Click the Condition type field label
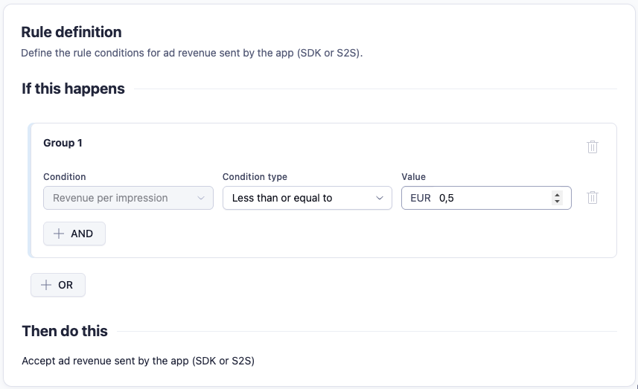638x389 pixels. tap(255, 177)
